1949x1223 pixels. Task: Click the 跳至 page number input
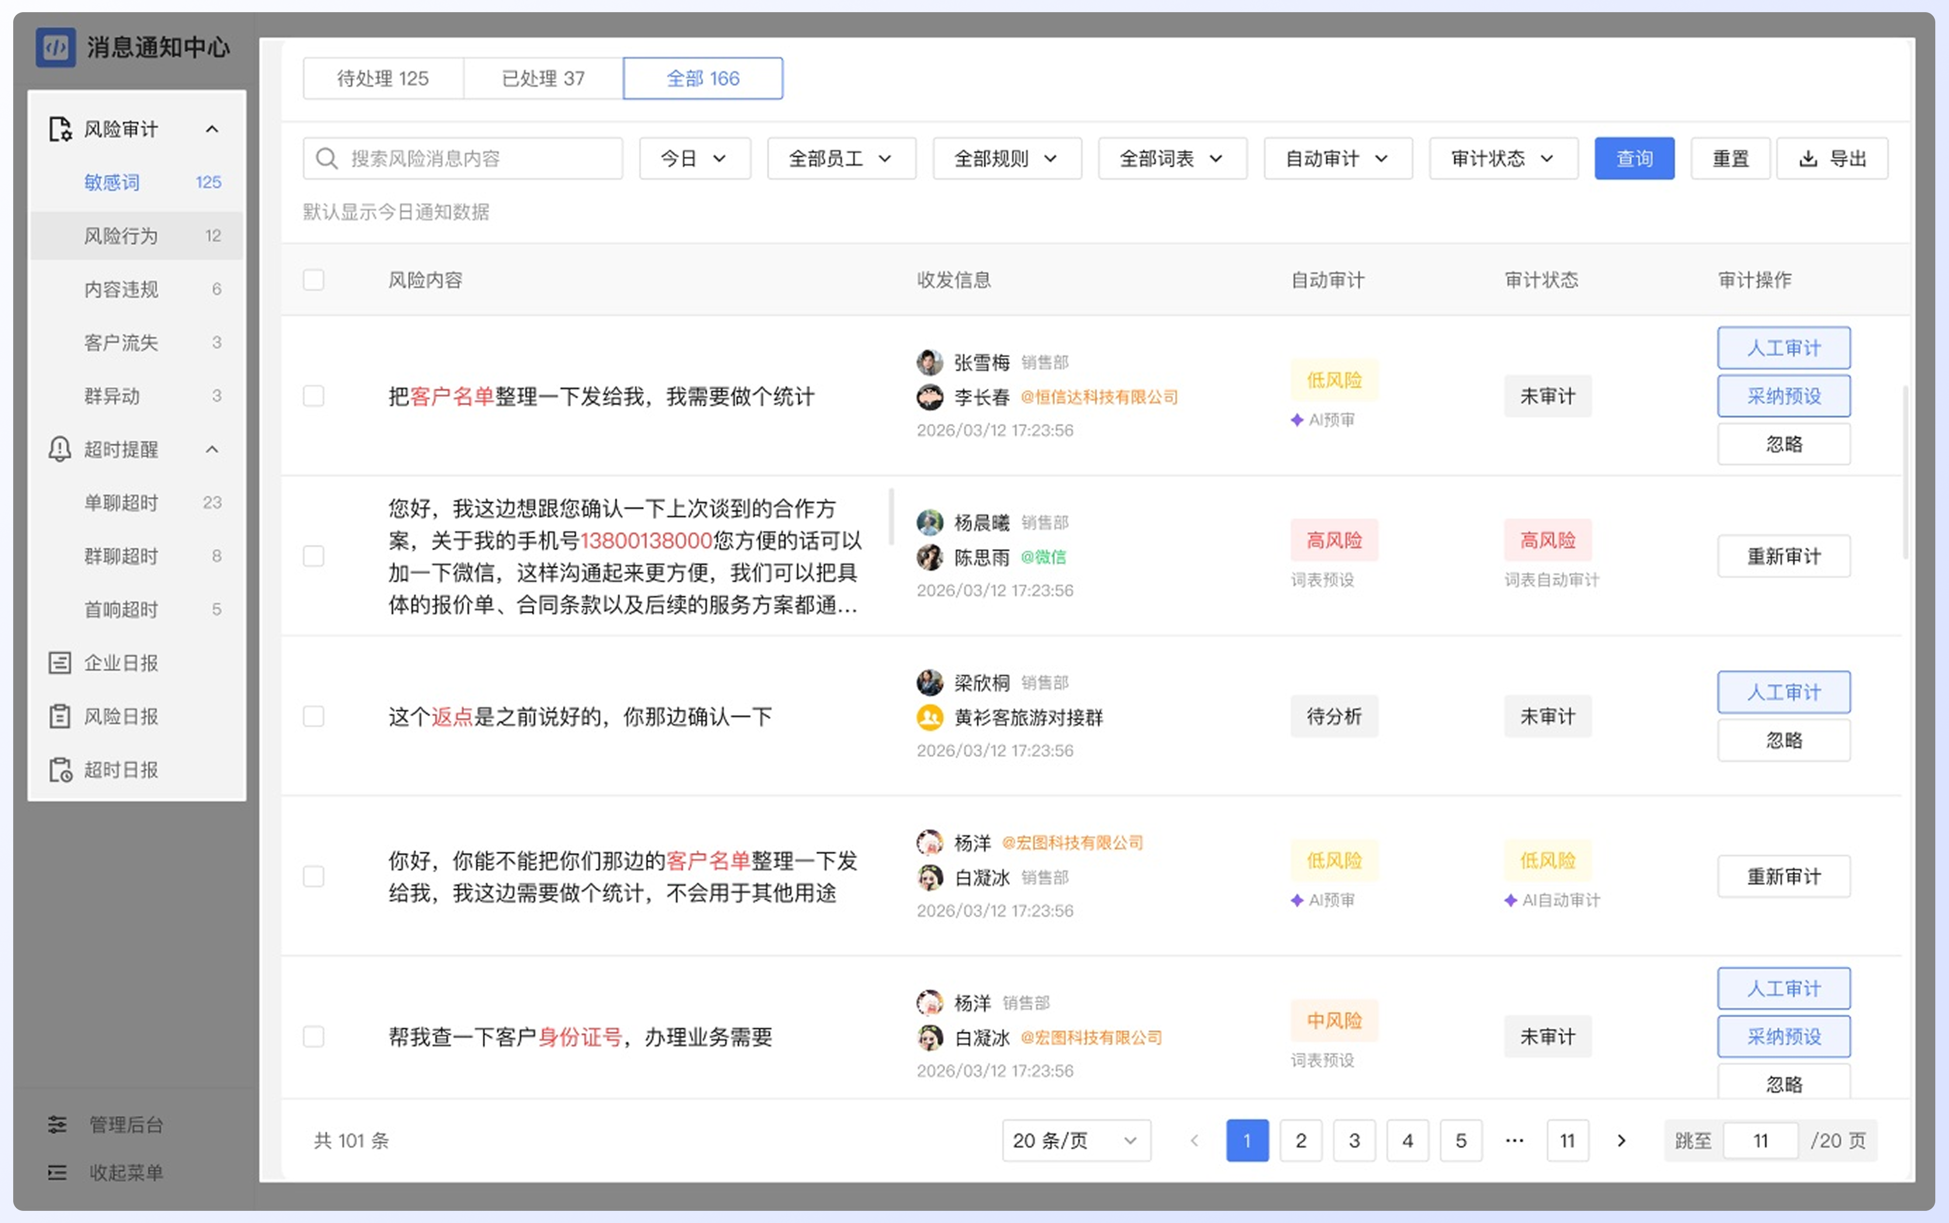click(1761, 1140)
